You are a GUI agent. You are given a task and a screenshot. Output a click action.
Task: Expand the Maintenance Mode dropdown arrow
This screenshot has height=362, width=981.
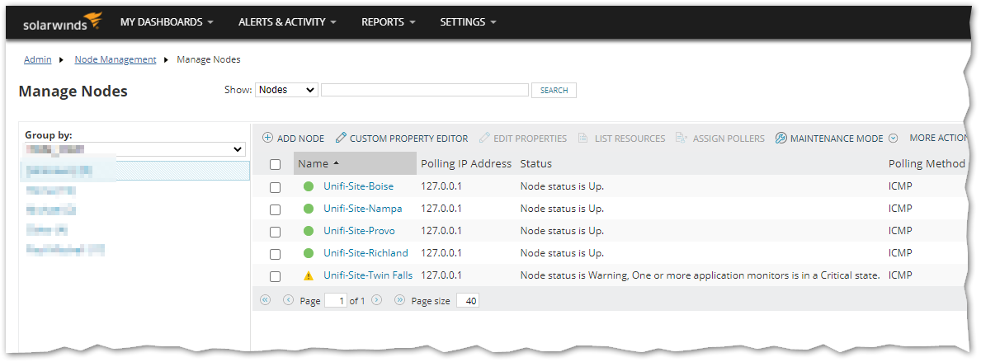coord(894,139)
